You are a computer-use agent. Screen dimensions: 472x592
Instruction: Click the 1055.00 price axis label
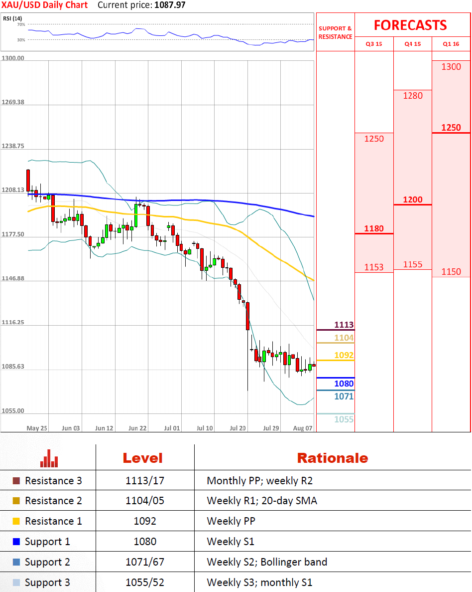click(x=13, y=411)
